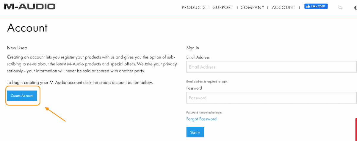Click the Facebook Like 208K button

coord(316,6)
